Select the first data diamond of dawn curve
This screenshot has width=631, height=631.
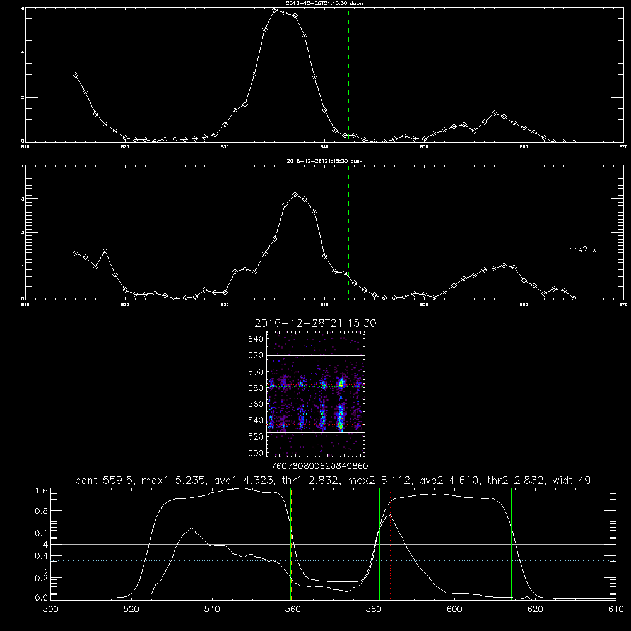[75, 75]
